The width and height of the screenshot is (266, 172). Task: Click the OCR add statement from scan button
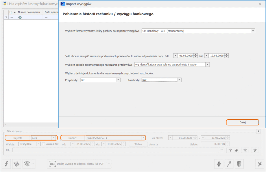77,164
